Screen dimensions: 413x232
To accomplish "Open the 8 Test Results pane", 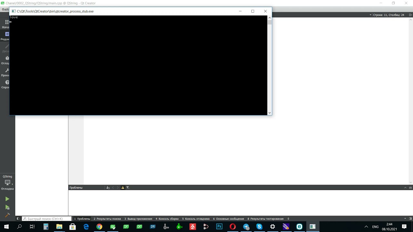I will [266, 219].
